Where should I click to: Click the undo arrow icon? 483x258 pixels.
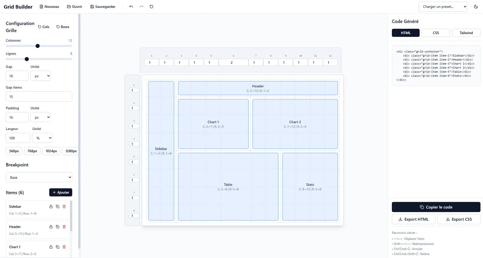click(131, 7)
